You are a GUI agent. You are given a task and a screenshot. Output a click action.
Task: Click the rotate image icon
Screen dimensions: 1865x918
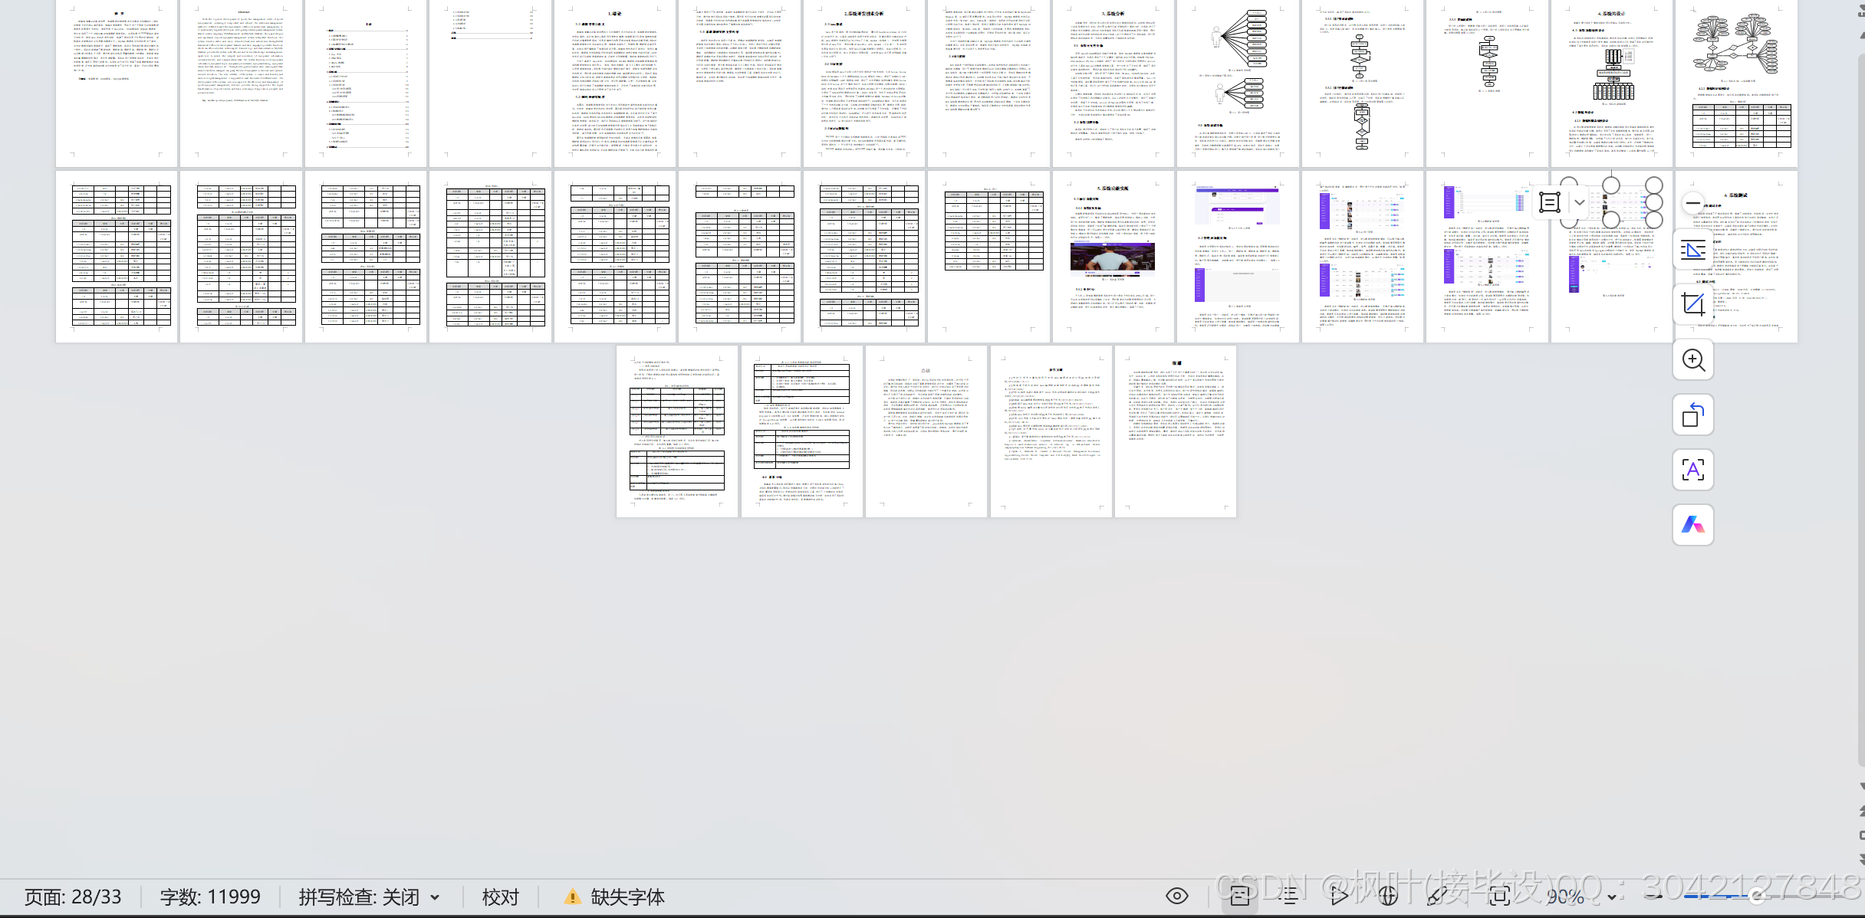[x=1693, y=415]
